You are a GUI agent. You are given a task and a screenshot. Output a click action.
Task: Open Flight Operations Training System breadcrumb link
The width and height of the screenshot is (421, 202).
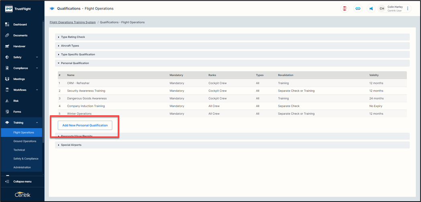pyautogui.click(x=73, y=22)
